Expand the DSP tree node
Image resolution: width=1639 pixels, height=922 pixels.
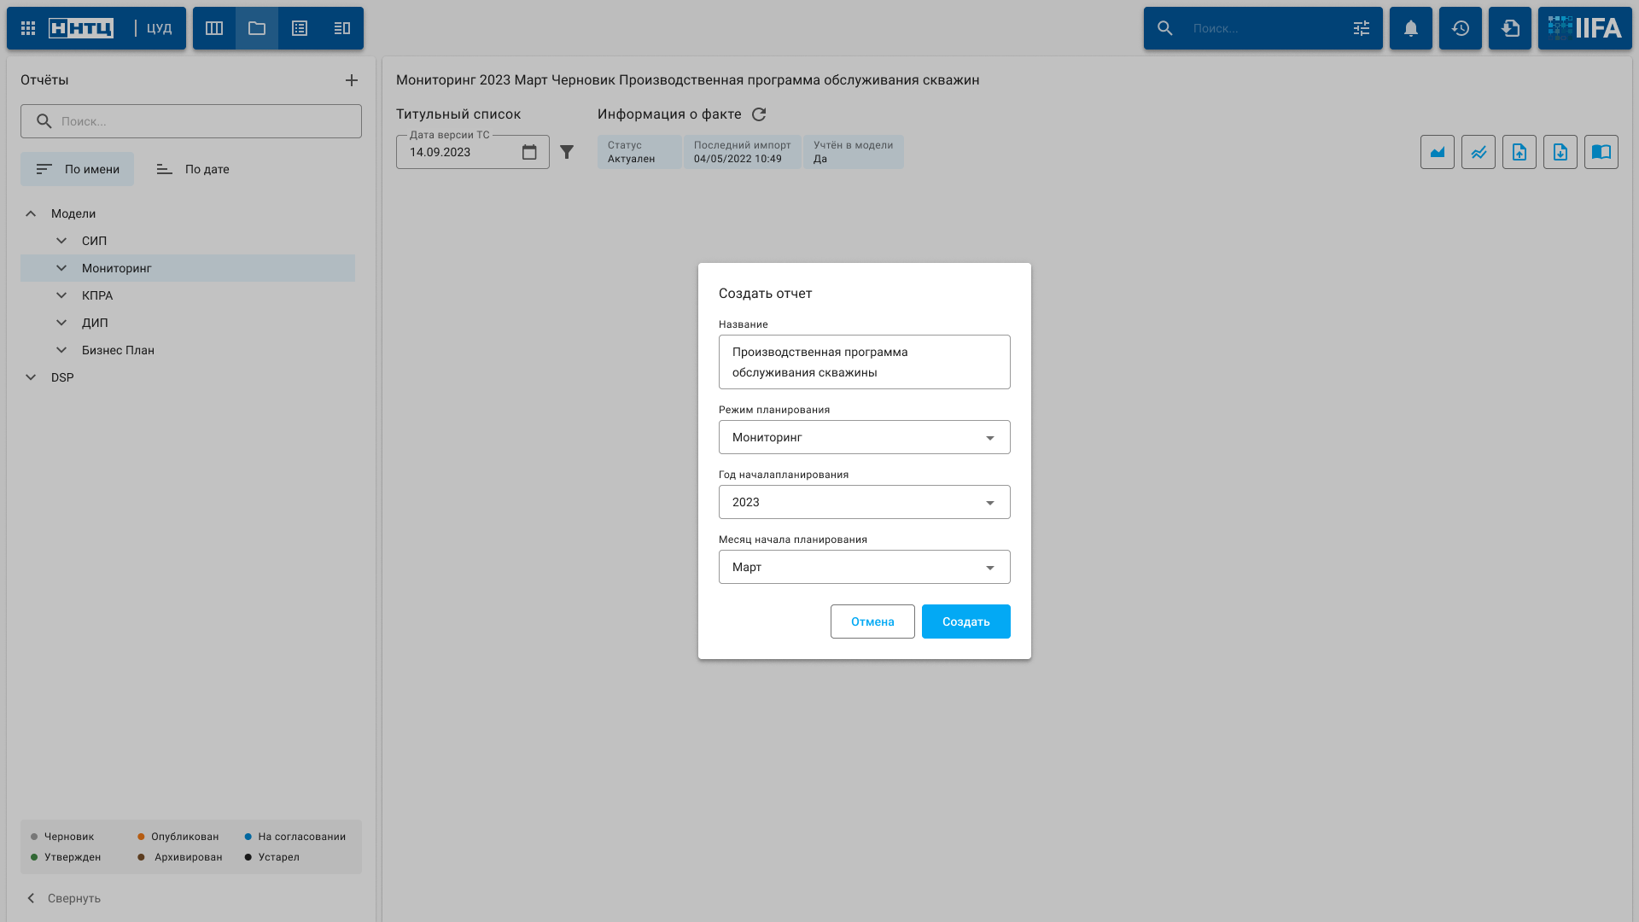tap(31, 377)
